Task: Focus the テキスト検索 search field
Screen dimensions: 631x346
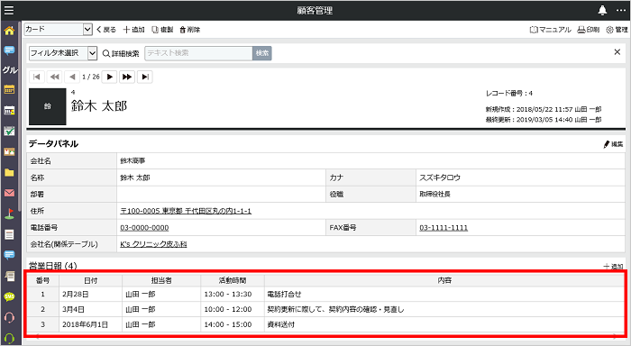Action: click(198, 53)
